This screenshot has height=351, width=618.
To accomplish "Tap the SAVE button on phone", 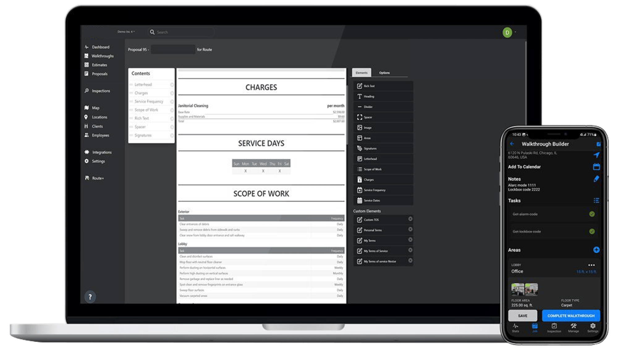I will tap(523, 316).
